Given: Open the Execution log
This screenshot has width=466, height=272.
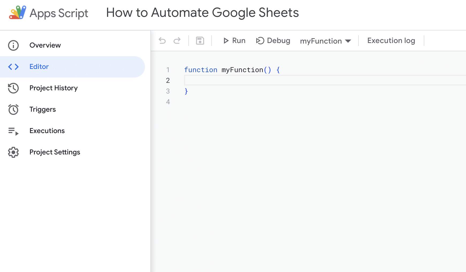Looking at the screenshot, I should pos(391,41).
